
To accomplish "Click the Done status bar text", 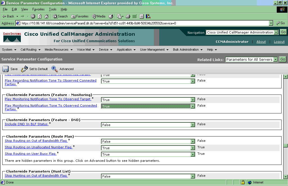I will click(x=10, y=182).
